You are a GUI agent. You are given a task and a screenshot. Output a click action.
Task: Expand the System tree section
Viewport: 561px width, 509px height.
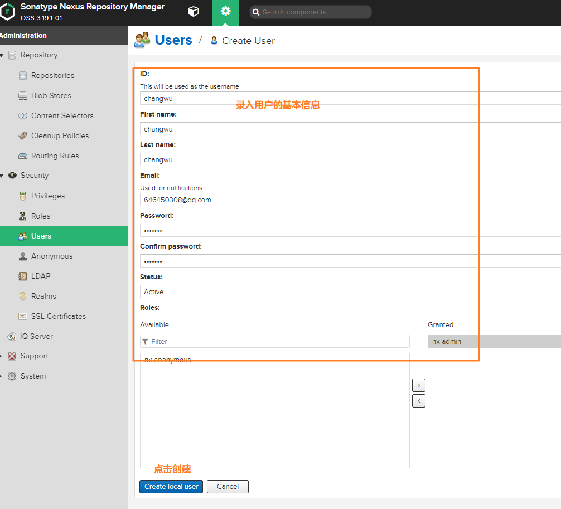2,376
